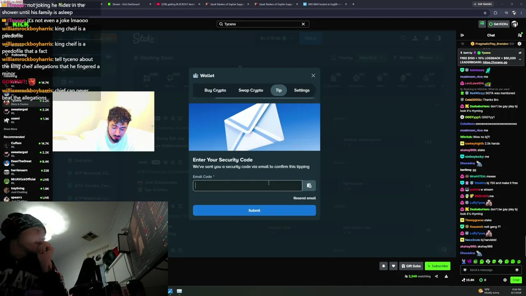Screen dimensions: 526x296
Task: Click username Timmygrace in chat
Action: (x=474, y=220)
